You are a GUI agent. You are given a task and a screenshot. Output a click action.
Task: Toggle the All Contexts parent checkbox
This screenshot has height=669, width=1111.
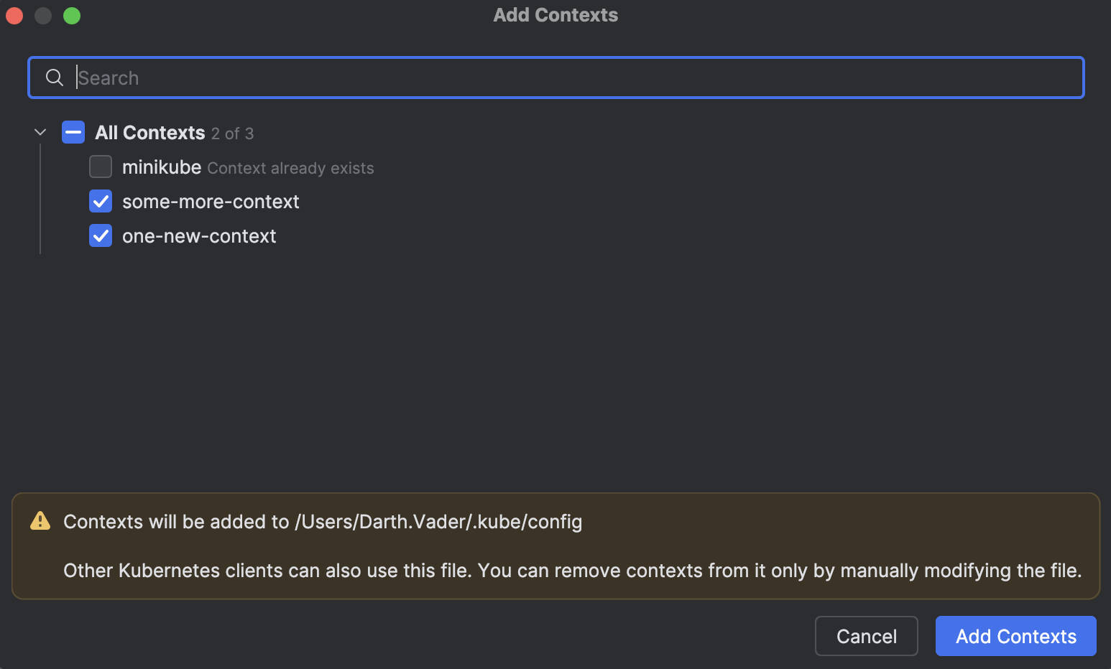point(73,133)
